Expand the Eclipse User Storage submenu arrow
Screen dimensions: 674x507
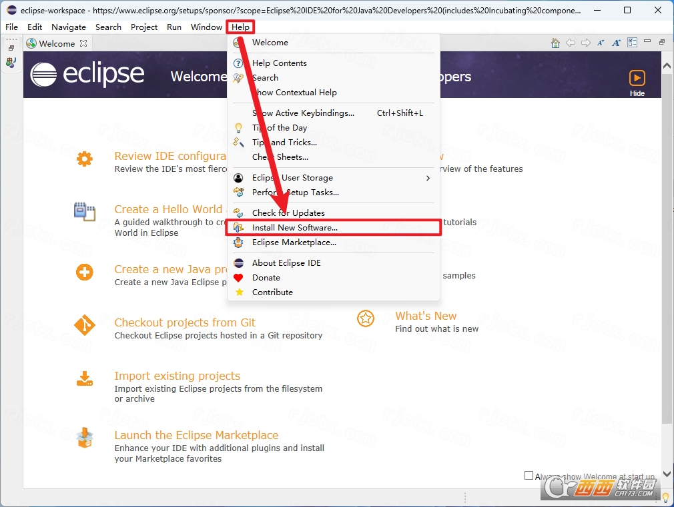click(x=428, y=178)
